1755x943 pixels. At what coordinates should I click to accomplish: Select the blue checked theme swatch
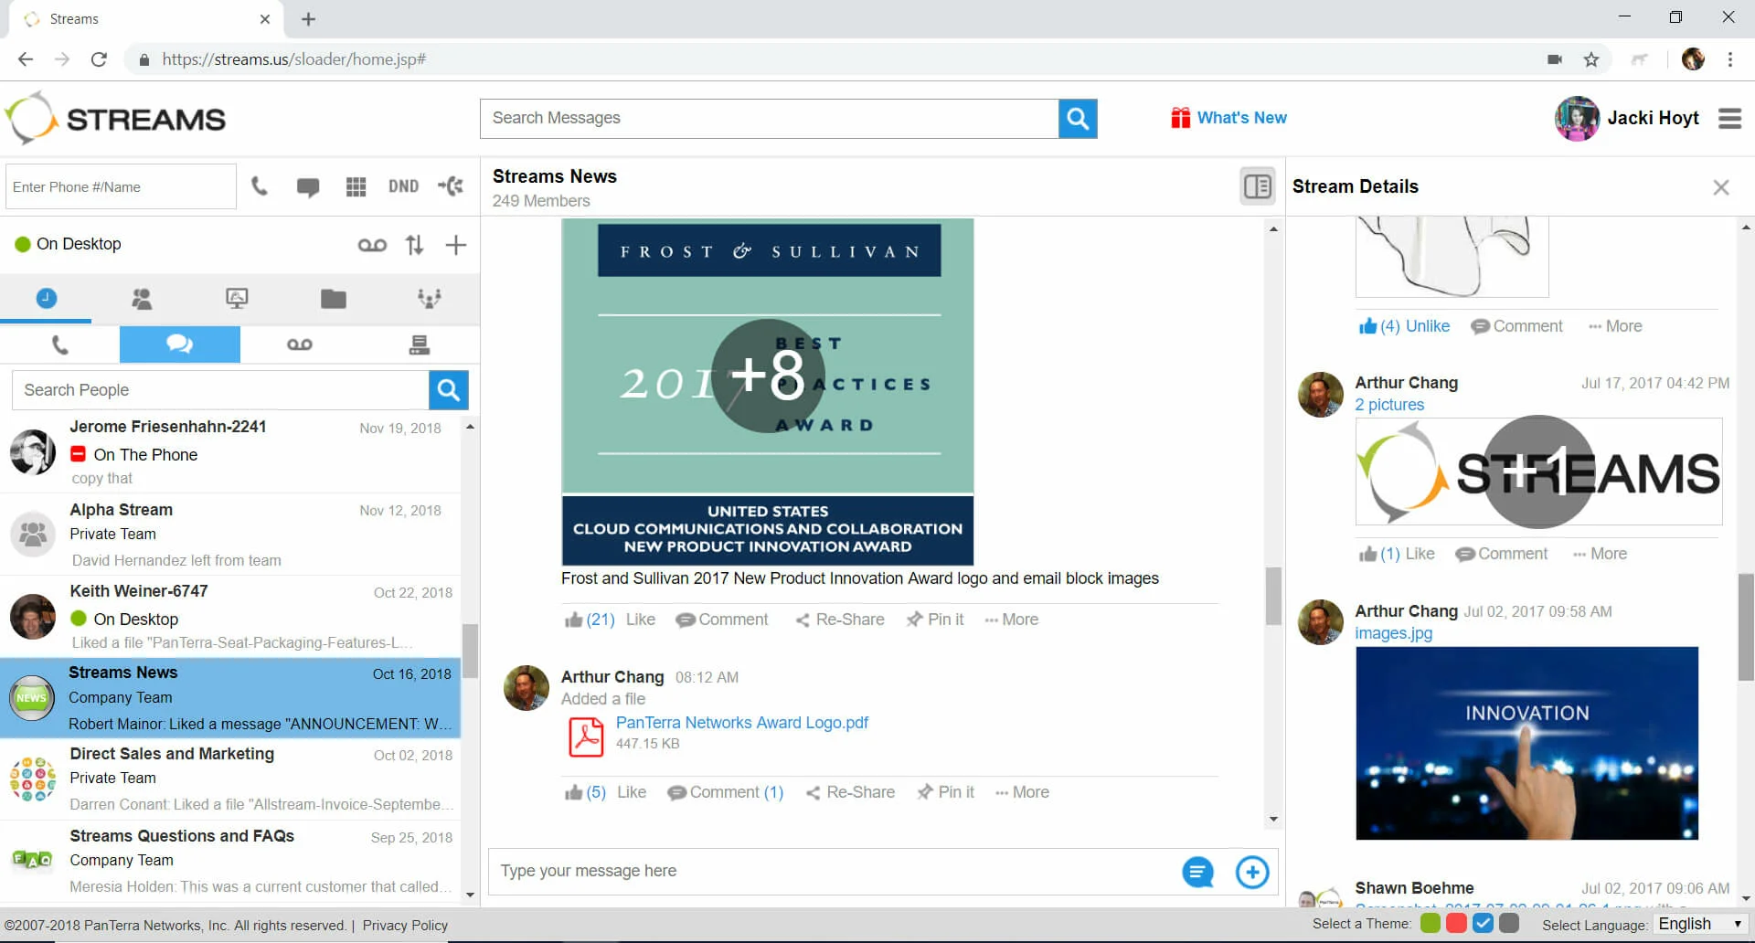click(x=1484, y=924)
